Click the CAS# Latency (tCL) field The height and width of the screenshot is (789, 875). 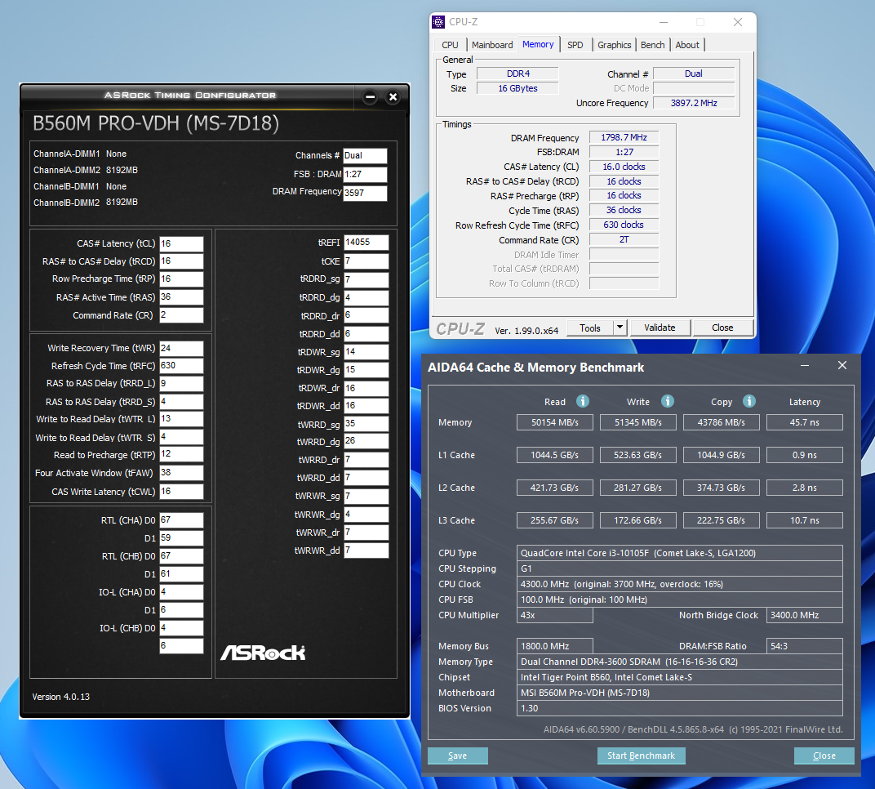point(180,244)
